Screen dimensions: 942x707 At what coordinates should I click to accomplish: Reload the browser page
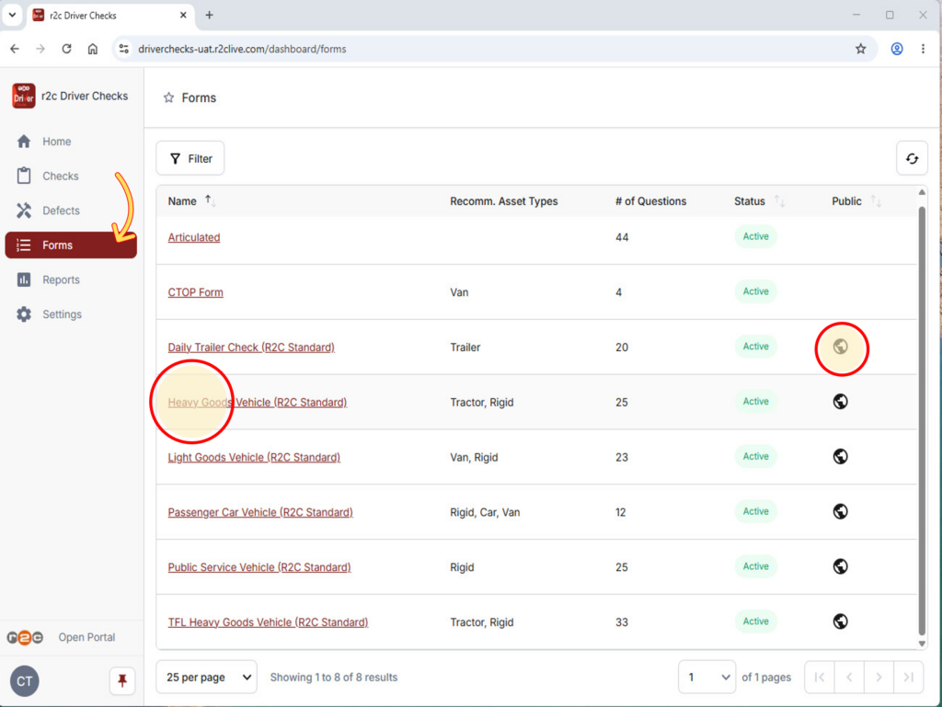[66, 50]
